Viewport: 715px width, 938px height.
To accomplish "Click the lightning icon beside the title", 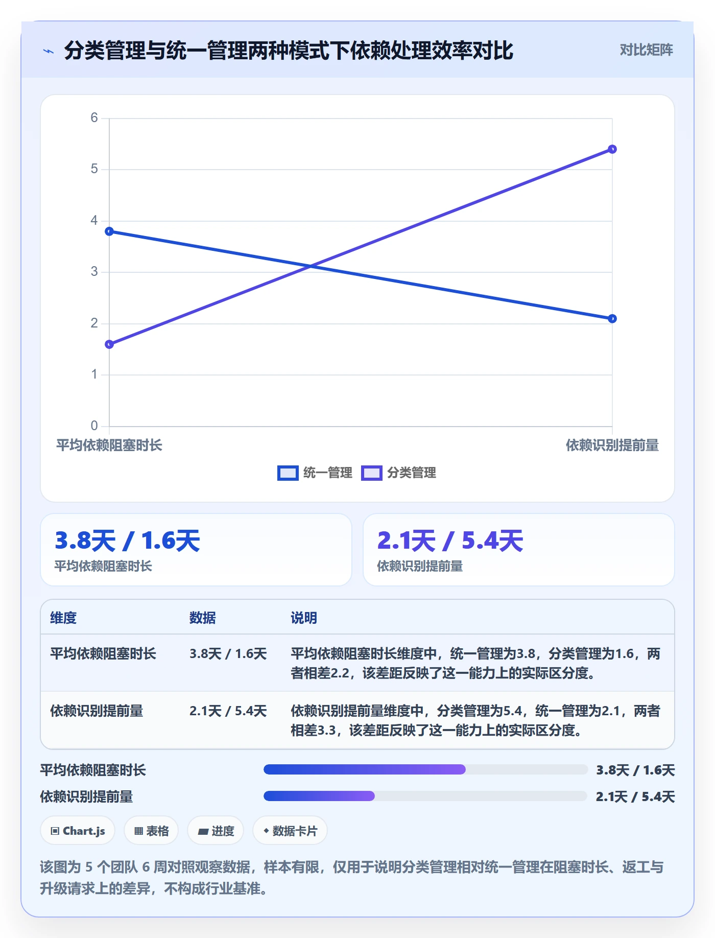I will [x=49, y=51].
